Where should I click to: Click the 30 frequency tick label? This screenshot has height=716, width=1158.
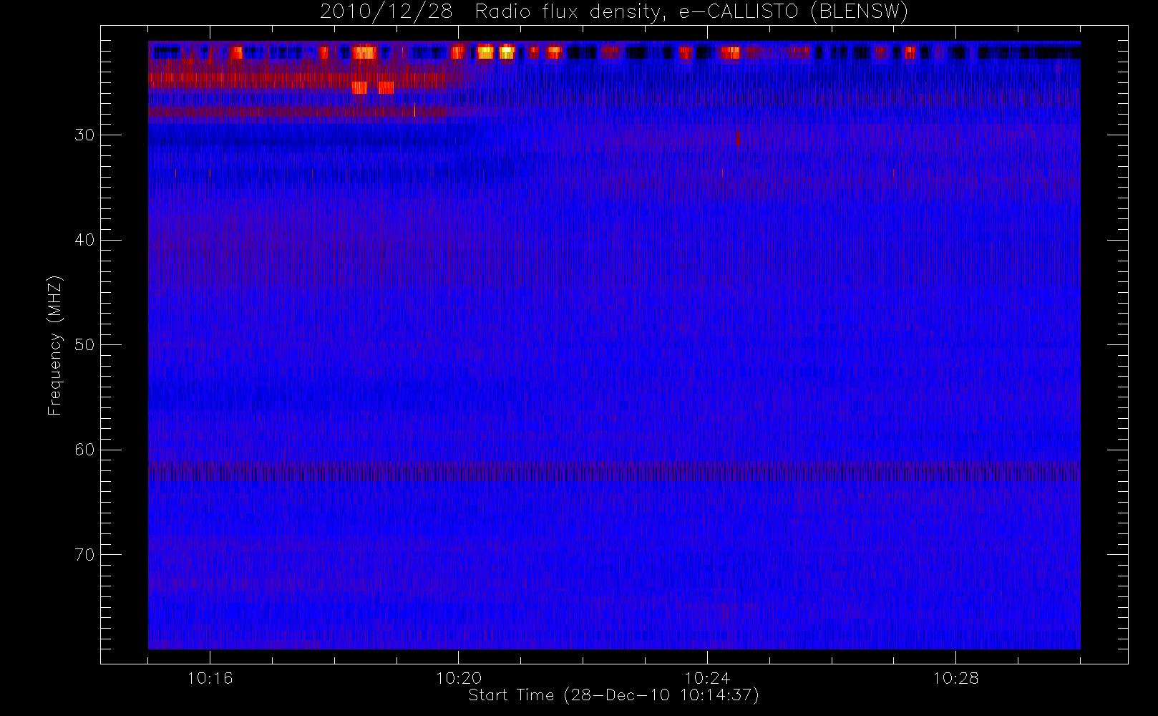pyautogui.click(x=84, y=135)
